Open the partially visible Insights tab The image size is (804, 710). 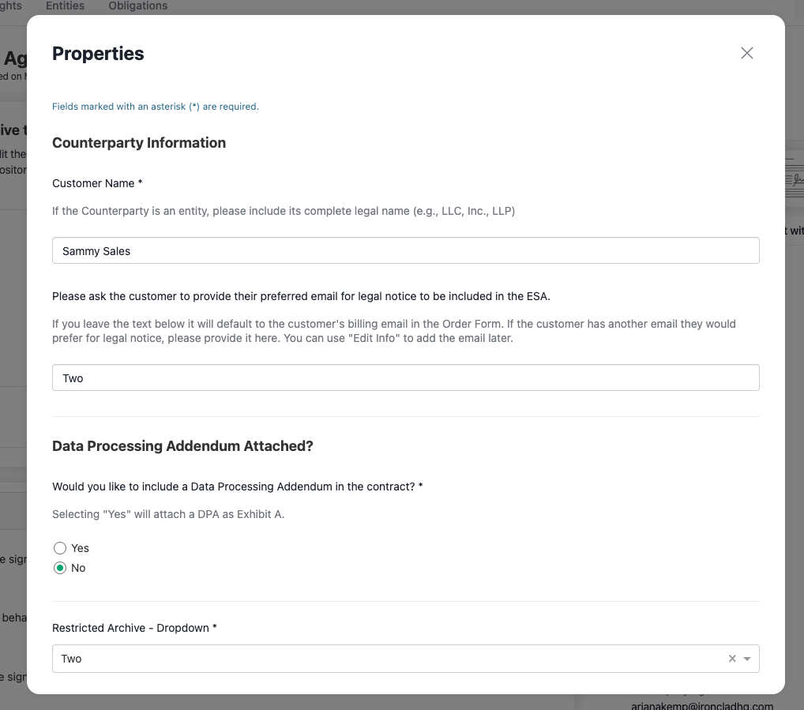pos(11,6)
